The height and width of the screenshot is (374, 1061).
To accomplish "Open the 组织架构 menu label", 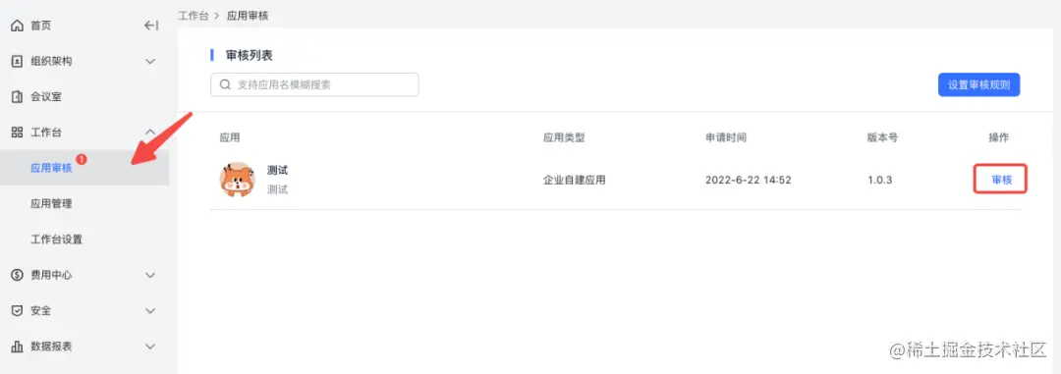I will [x=51, y=62].
